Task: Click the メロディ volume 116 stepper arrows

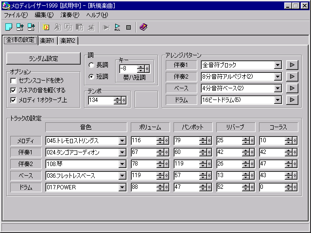Action: pyautogui.click(x=160, y=141)
